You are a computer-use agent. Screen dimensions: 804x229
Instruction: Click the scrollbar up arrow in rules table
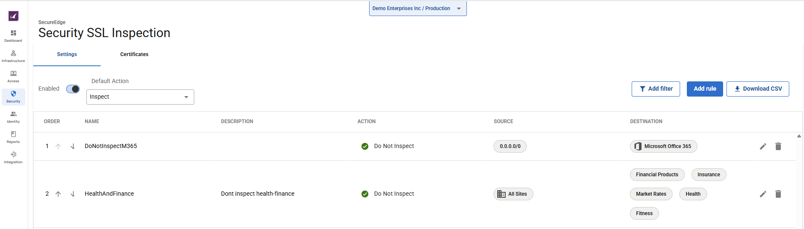point(799,136)
